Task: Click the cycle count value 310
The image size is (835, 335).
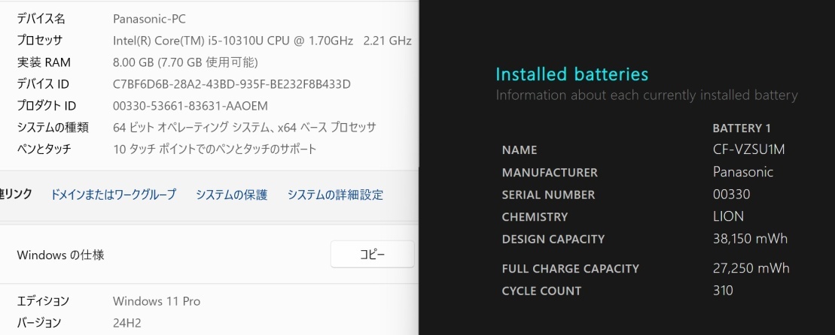Action: coord(723,291)
